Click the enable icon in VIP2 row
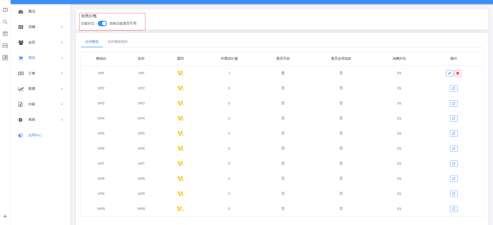This screenshot has height=225, width=493. (x=454, y=88)
